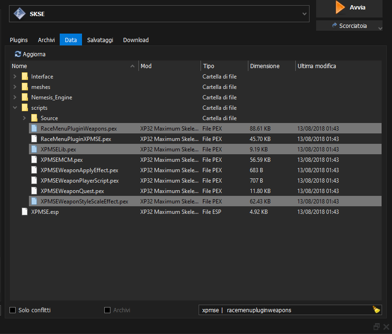Open the Download tab

[x=136, y=40]
